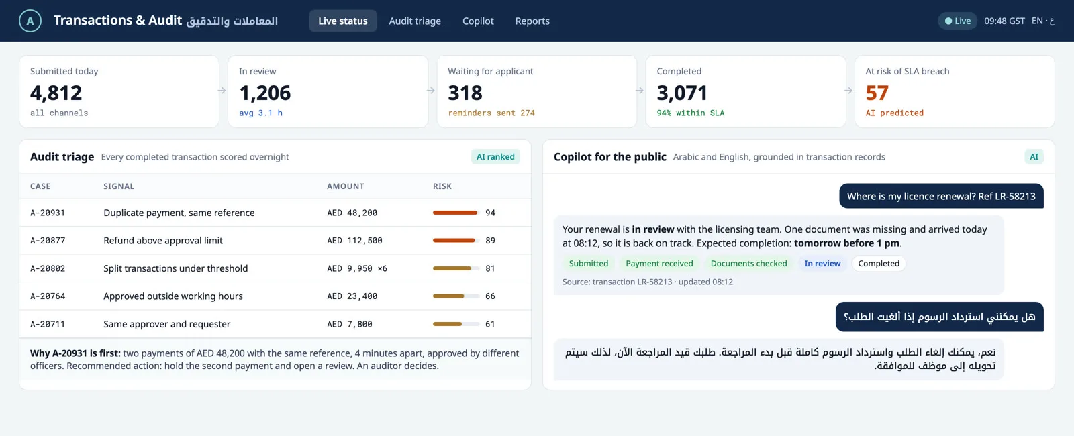Open the Submitted today card
Screen dimensions: 1074x436
pyautogui.click(x=119, y=91)
